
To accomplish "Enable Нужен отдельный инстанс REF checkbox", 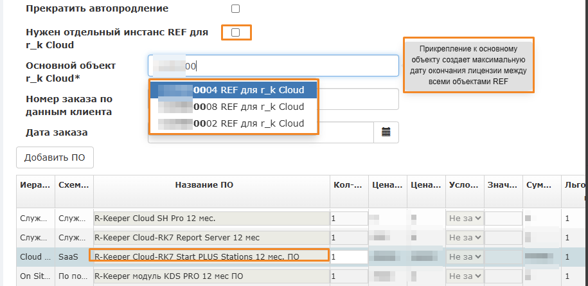I will [x=235, y=33].
